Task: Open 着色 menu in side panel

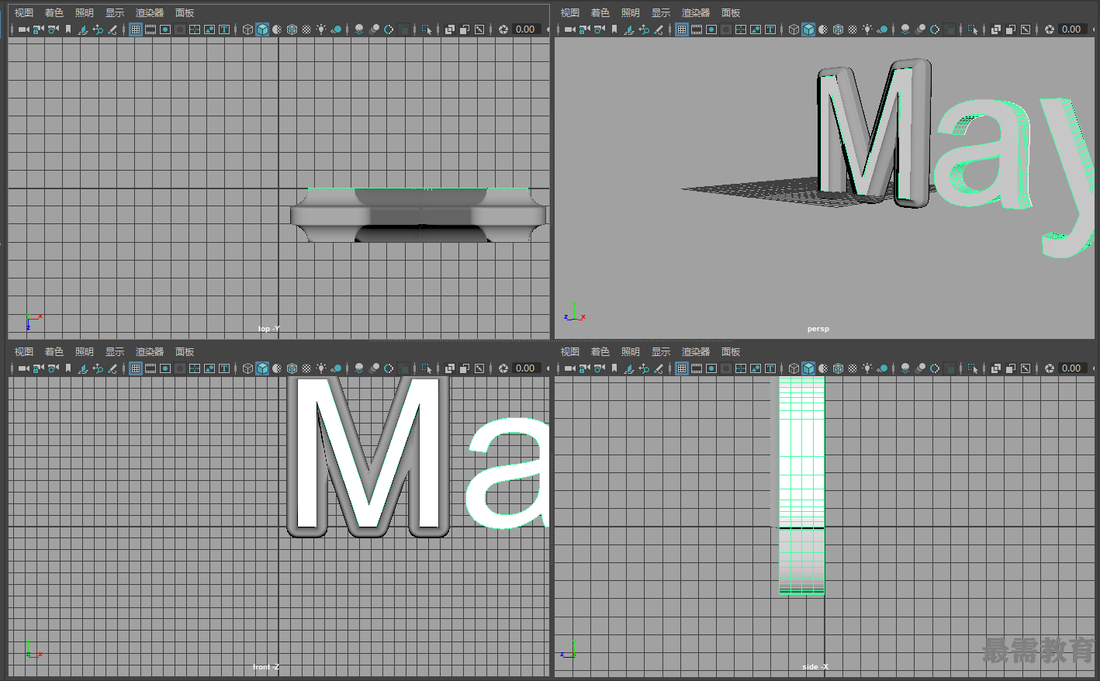Action: coord(600,352)
